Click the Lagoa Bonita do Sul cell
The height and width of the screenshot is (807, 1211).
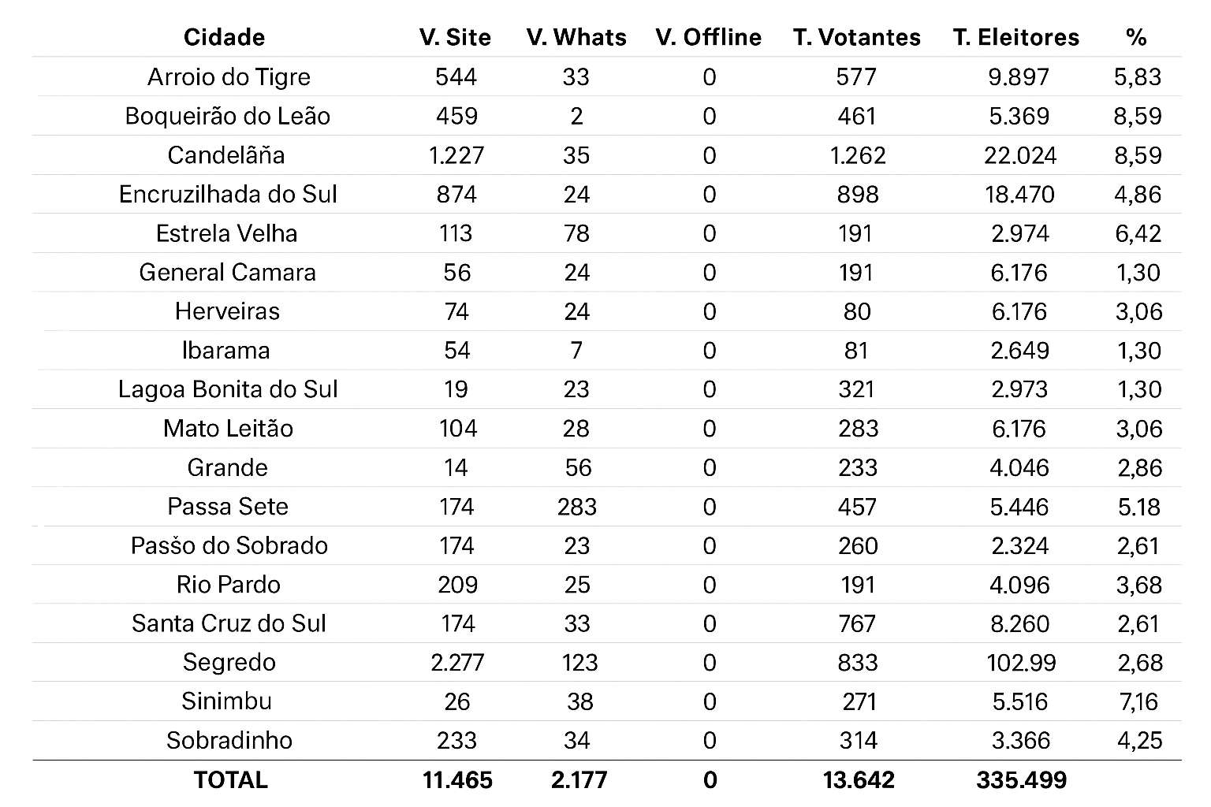(228, 389)
